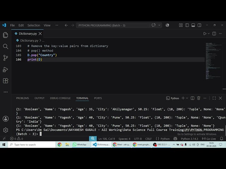This screenshot has height=169, width=226.
Task: Split the editor right
Action: [x=214, y=34]
